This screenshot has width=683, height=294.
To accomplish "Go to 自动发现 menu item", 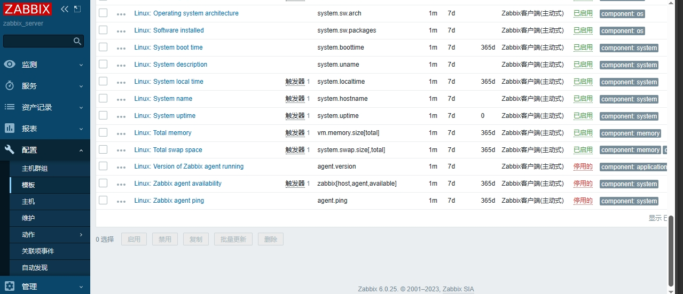I will (35, 268).
